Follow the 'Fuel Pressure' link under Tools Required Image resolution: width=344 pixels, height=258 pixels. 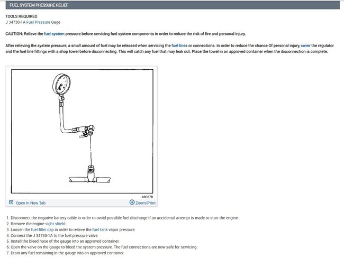(38, 22)
